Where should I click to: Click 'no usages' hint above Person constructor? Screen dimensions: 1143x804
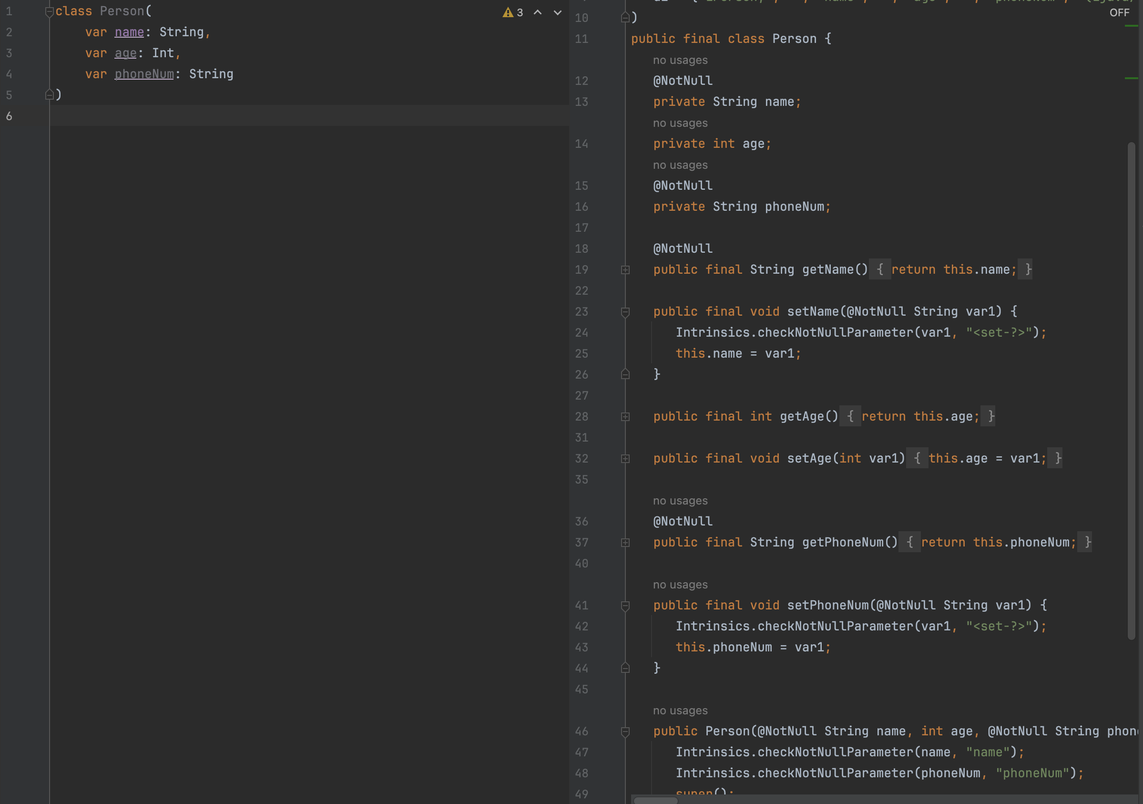tap(680, 711)
